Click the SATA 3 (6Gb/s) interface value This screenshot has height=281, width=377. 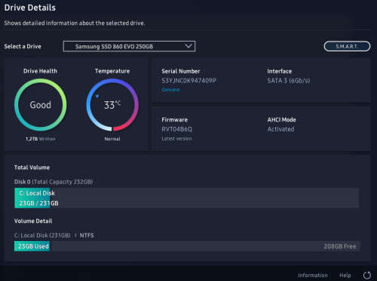(289, 81)
